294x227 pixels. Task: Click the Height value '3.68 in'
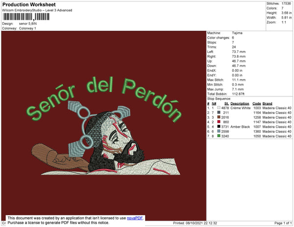point(287,13)
